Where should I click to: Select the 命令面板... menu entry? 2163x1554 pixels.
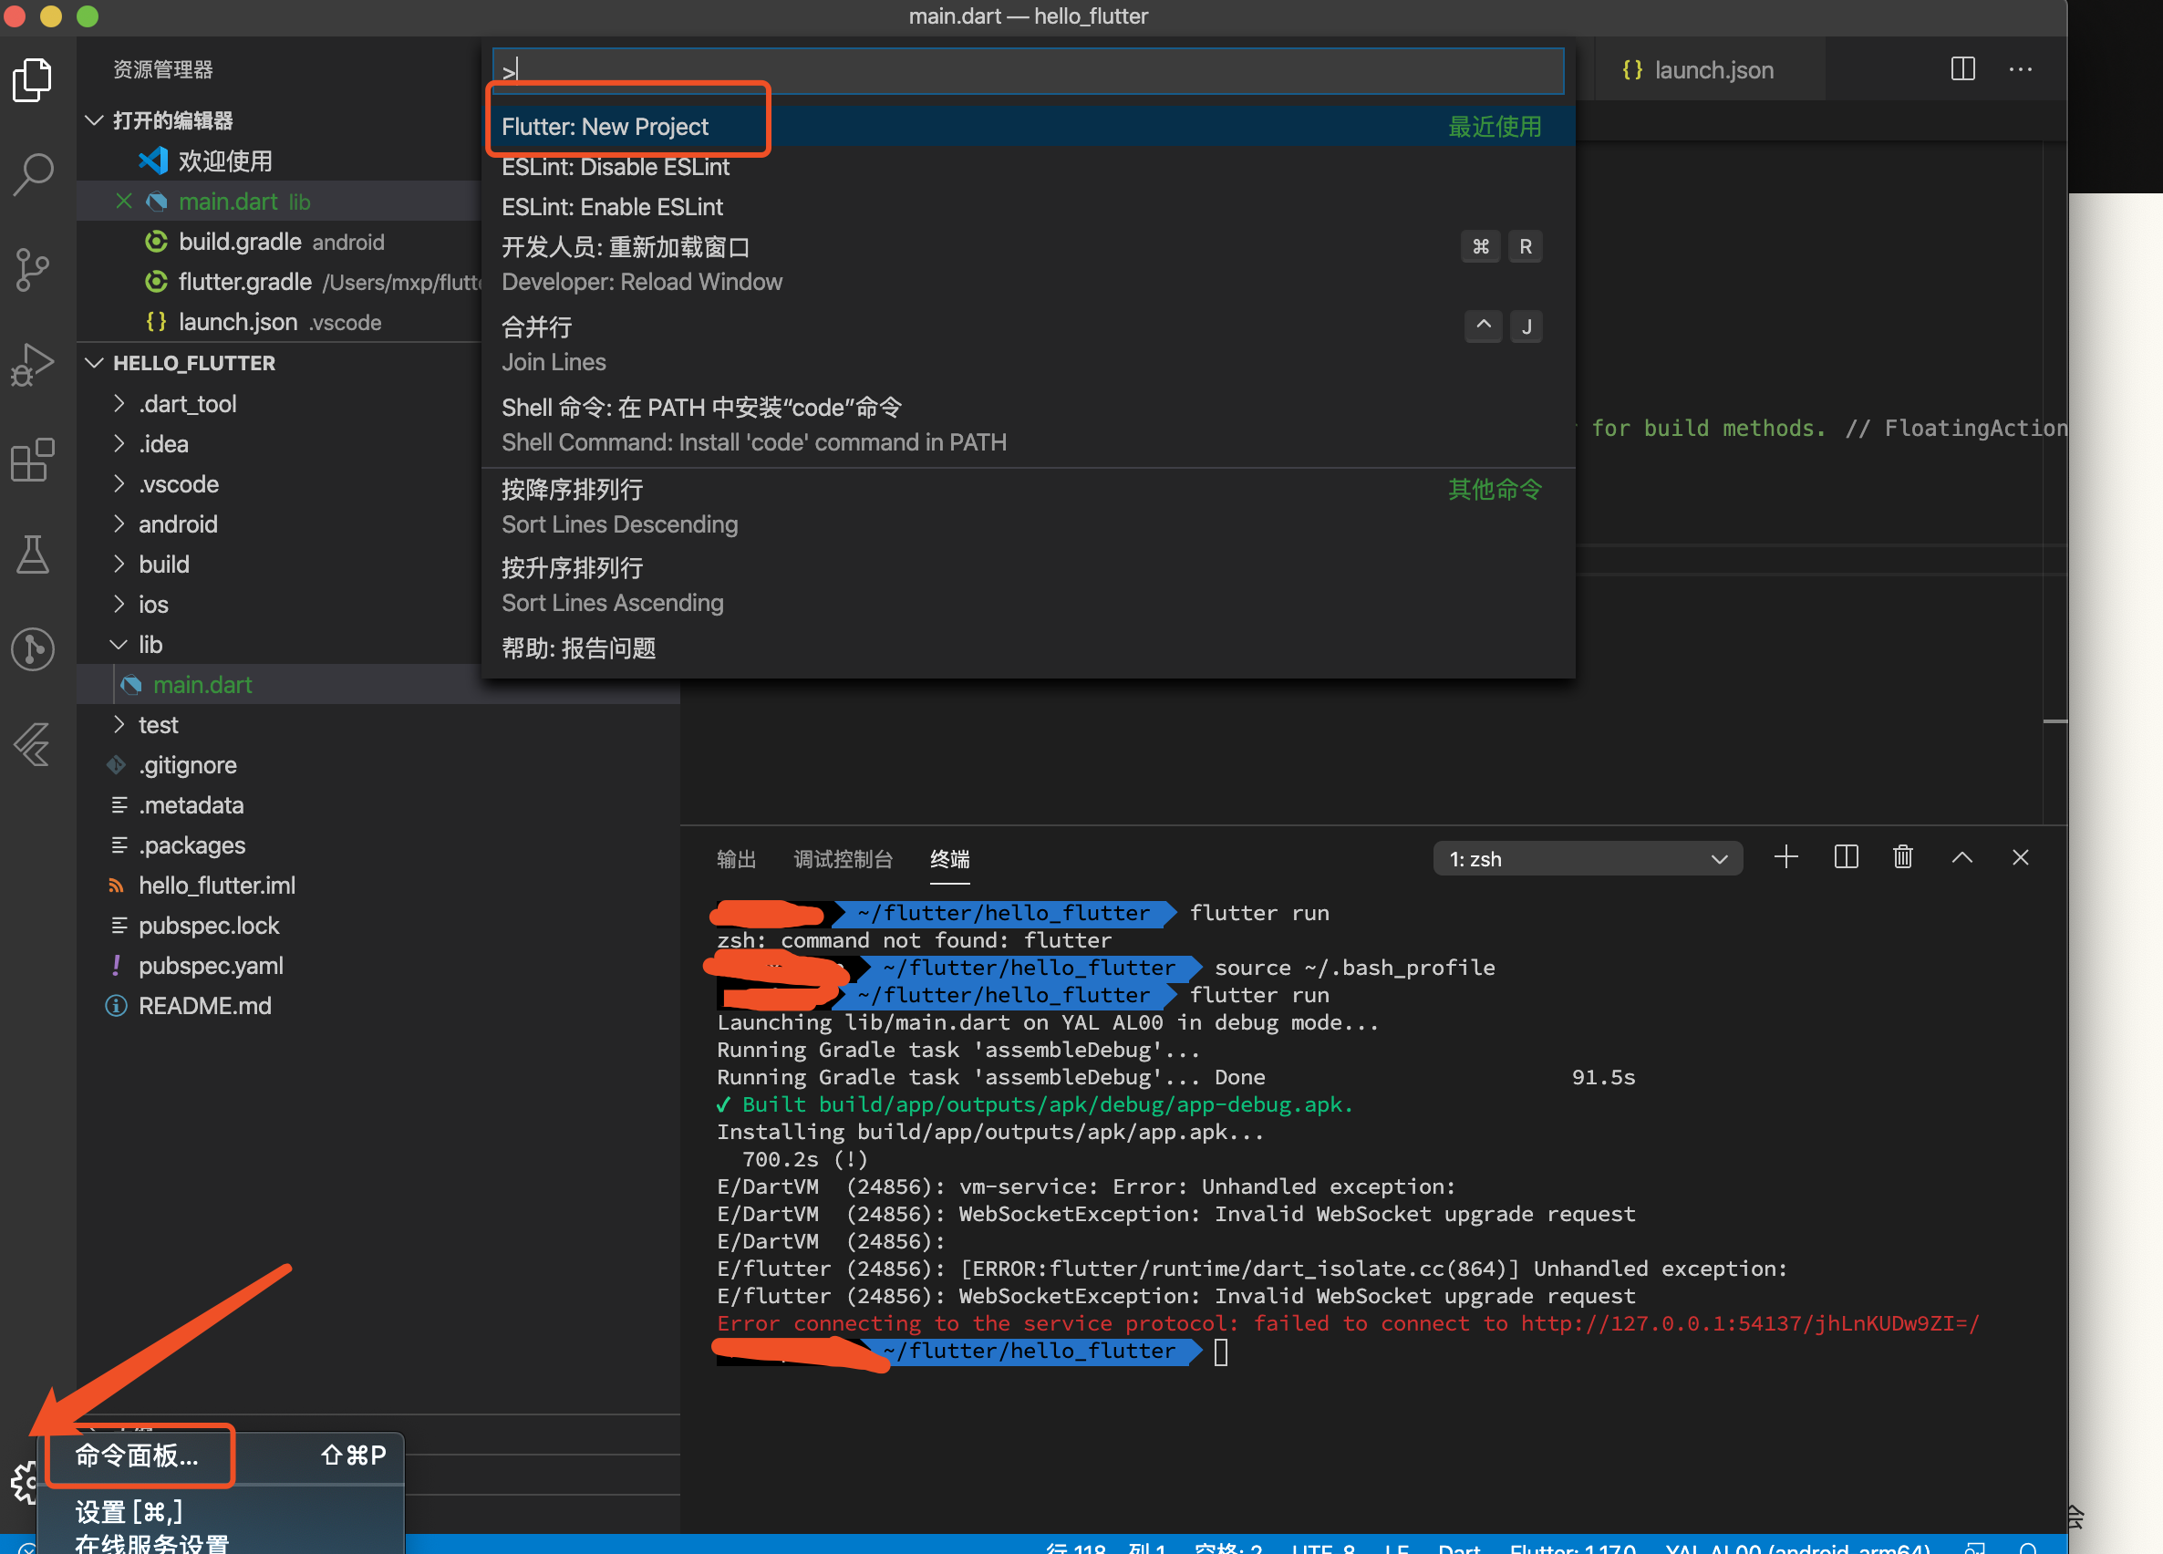click(x=138, y=1454)
